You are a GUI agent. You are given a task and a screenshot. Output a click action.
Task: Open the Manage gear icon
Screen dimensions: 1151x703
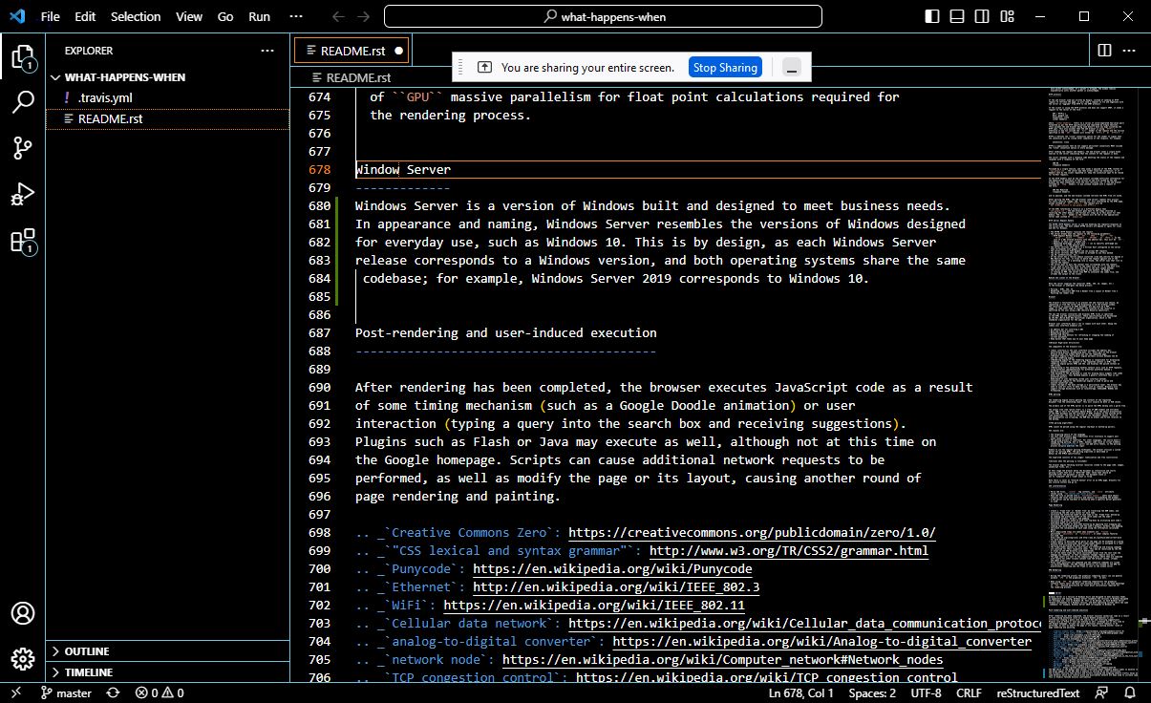pos(23,658)
